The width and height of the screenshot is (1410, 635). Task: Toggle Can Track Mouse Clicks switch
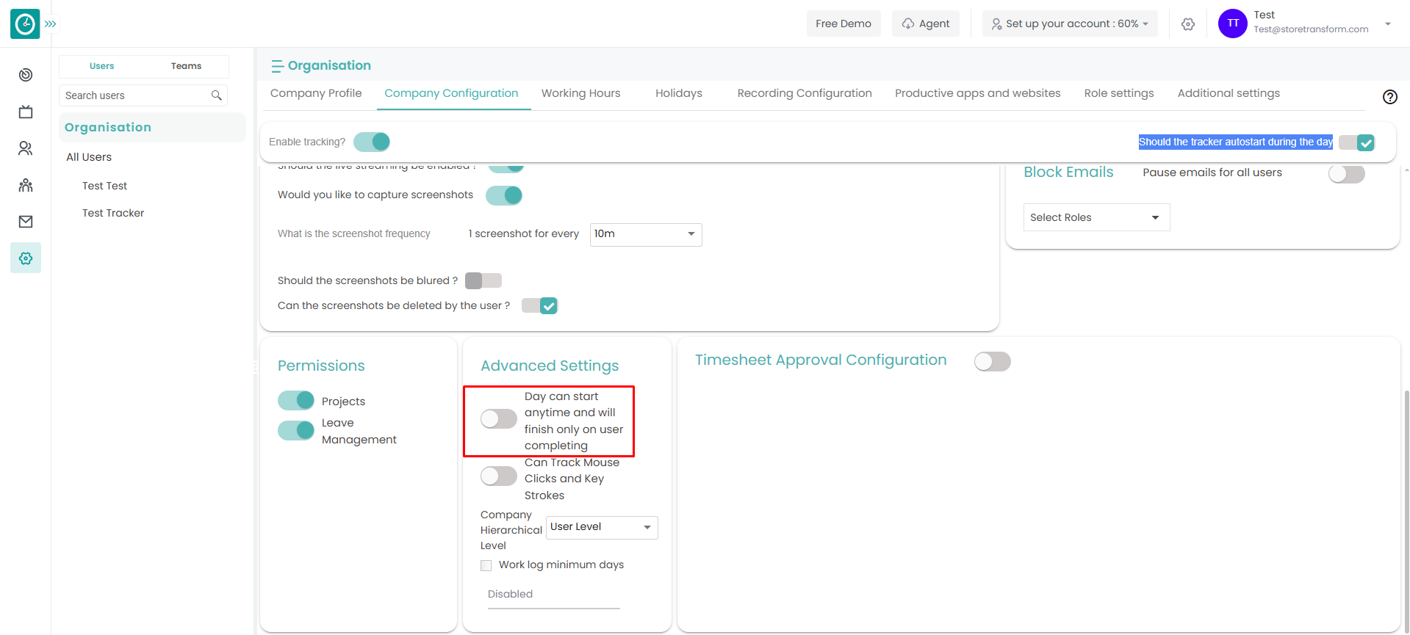499,476
